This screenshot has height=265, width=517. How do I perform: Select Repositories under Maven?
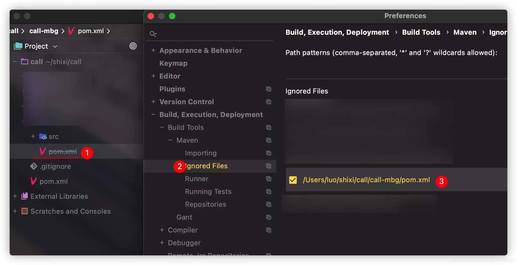206,204
